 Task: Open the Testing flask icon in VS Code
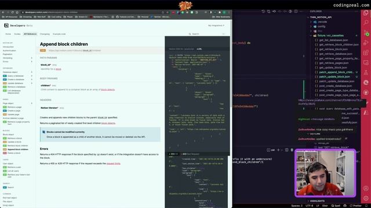coord(366,73)
